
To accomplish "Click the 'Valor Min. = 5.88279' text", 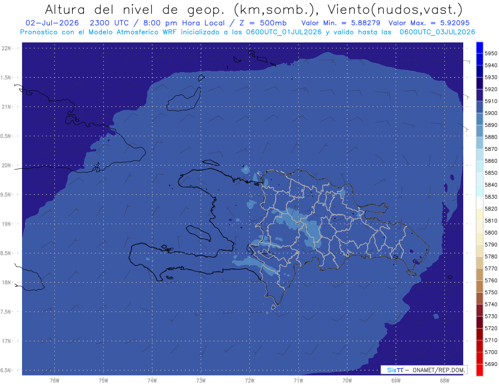I will coord(341,23).
